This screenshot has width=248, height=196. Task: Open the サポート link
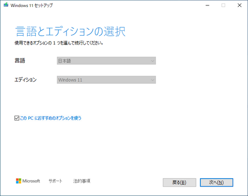(56, 181)
